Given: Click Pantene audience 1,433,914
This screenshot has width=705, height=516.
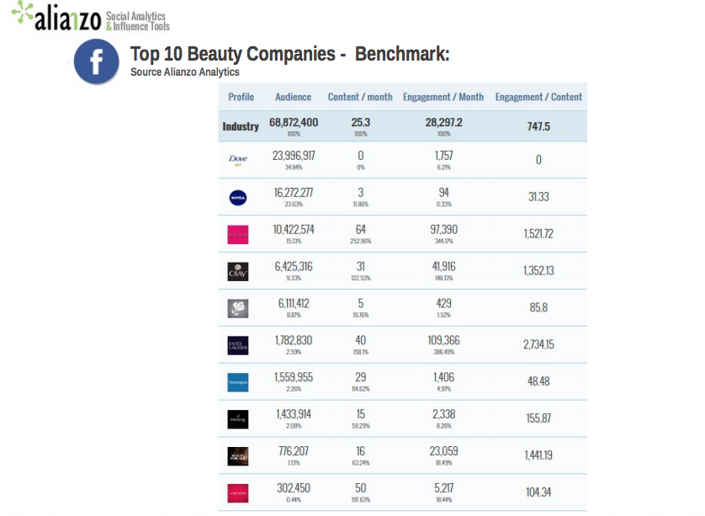Looking at the screenshot, I should click(294, 414).
